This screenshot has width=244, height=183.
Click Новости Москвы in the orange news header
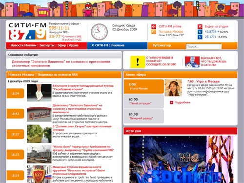pyautogui.click(x=21, y=75)
